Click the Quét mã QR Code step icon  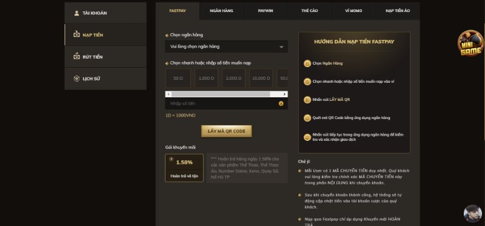[x=307, y=118]
